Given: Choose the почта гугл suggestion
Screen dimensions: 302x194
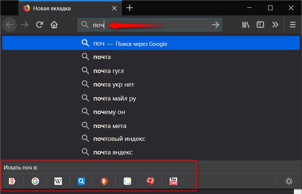Looking at the screenshot, I should 151,71.
